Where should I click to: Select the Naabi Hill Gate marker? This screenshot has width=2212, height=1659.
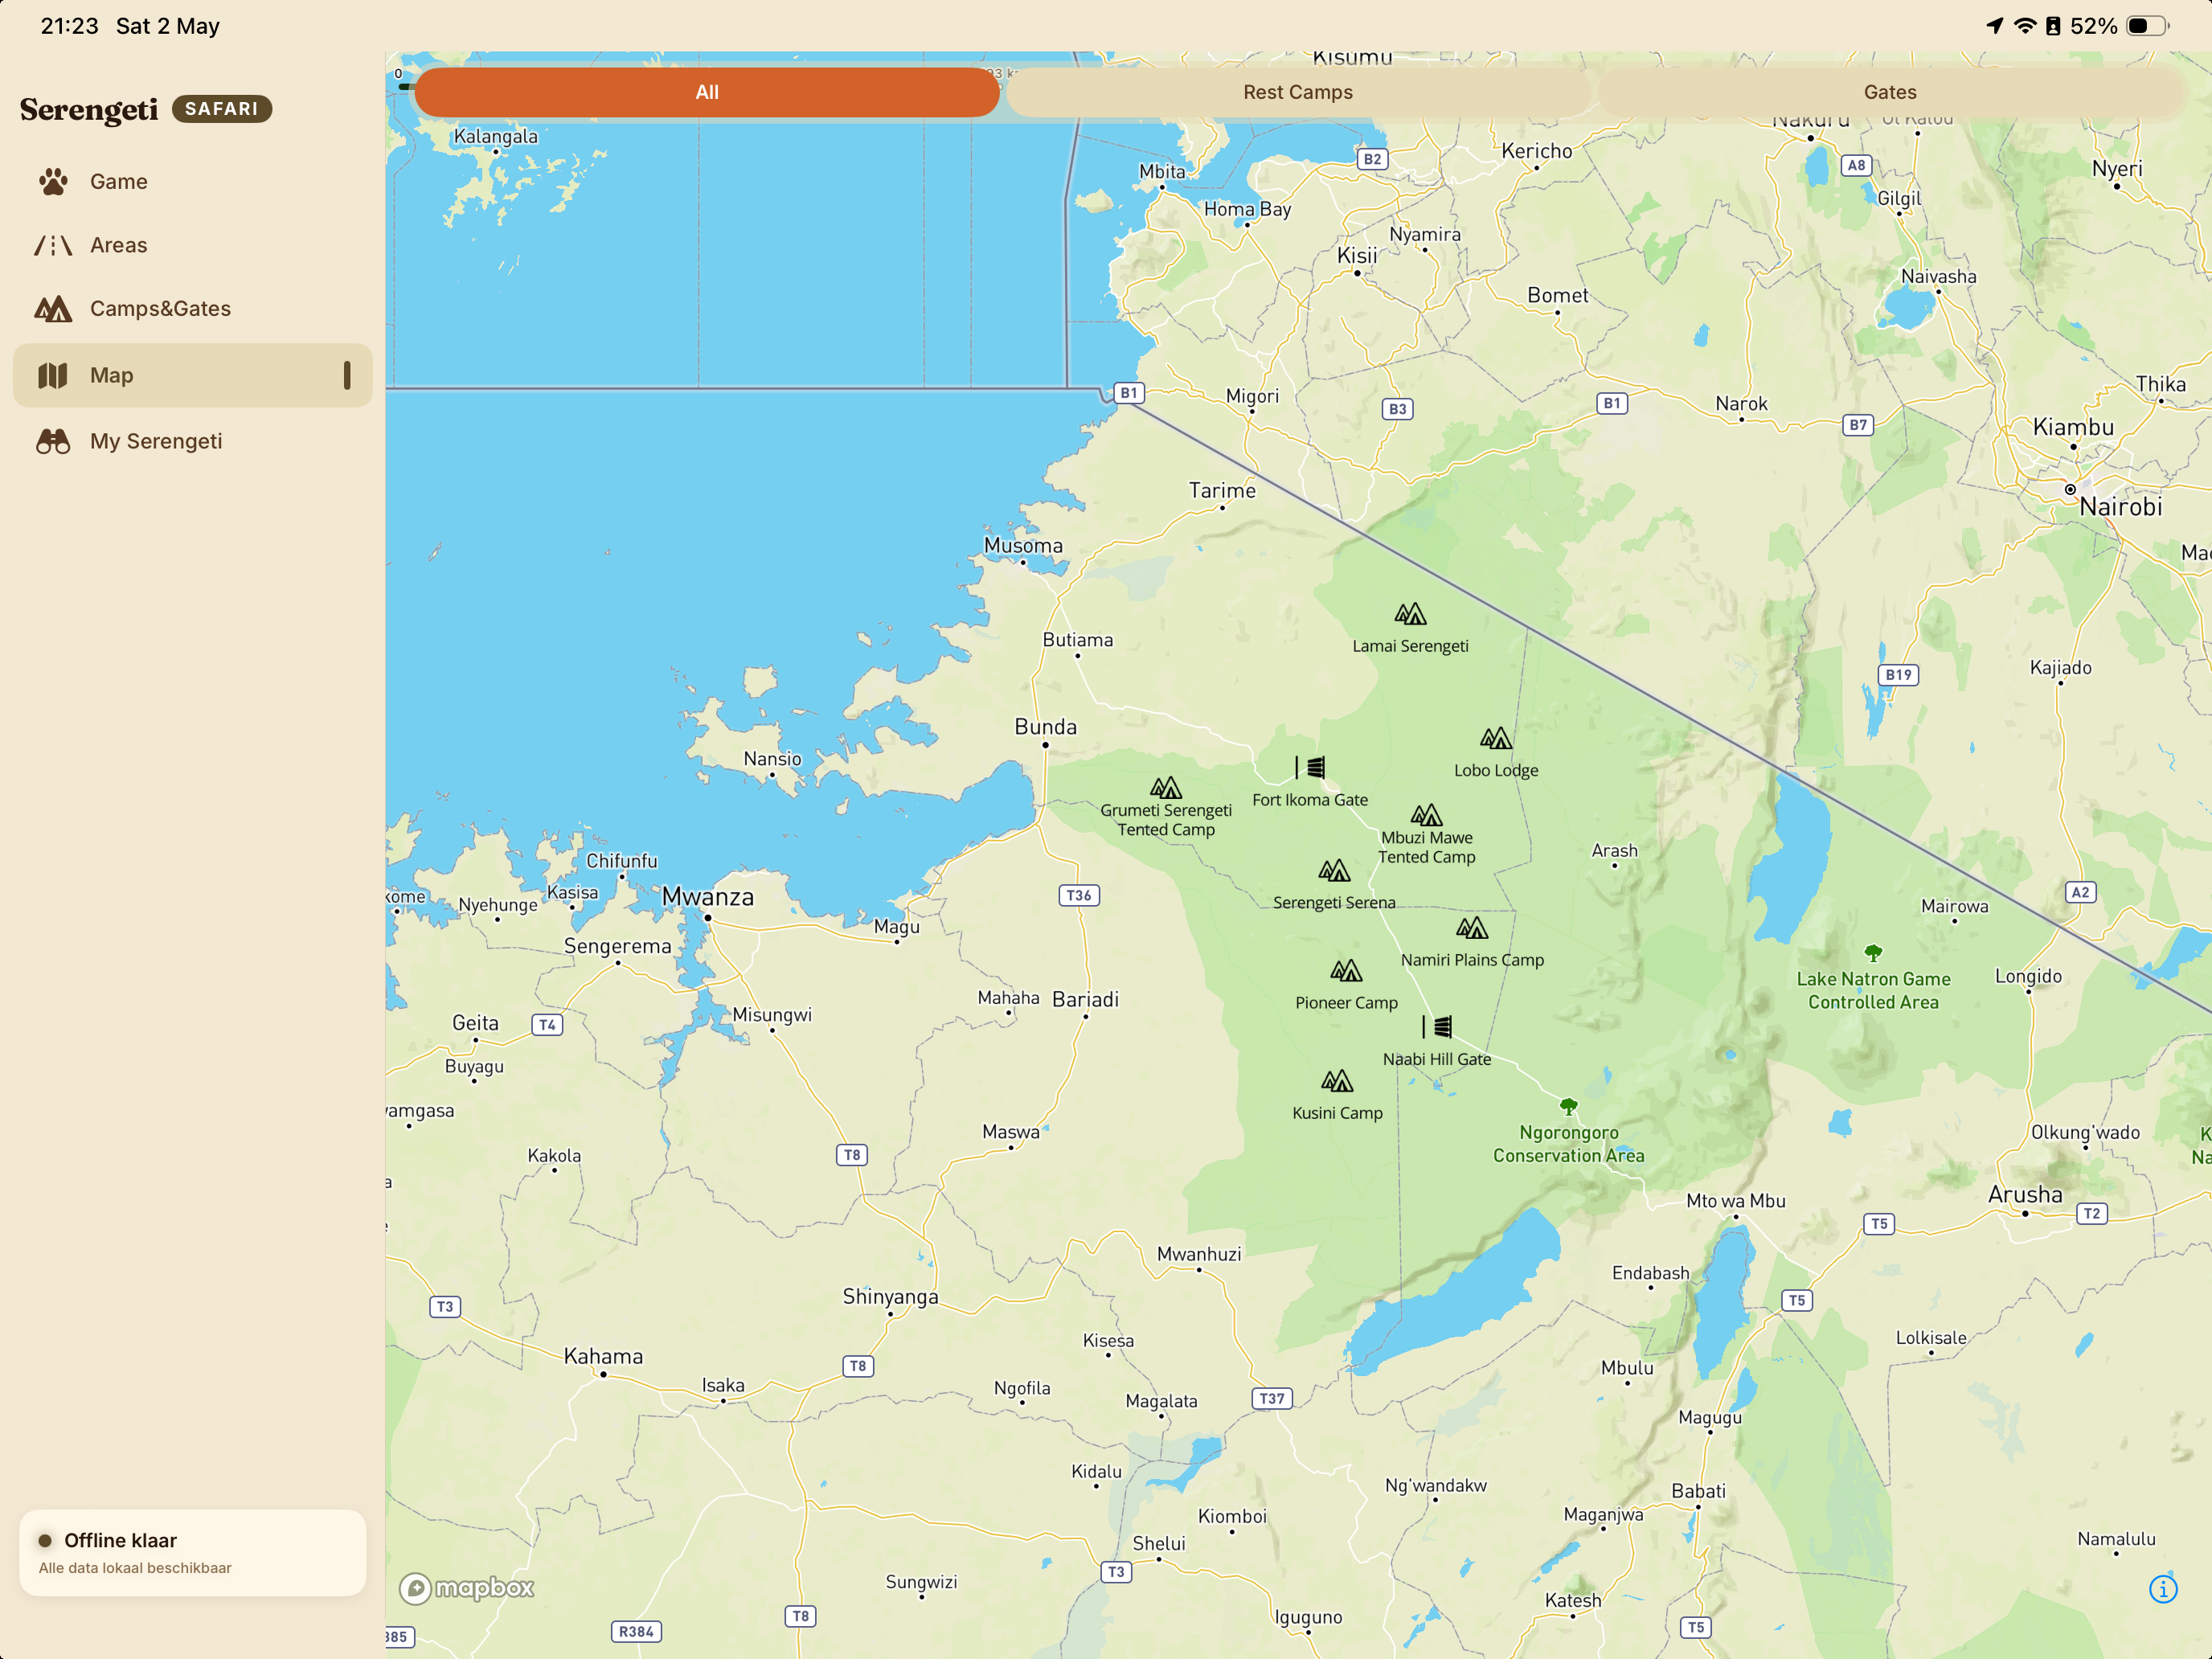[1437, 1026]
